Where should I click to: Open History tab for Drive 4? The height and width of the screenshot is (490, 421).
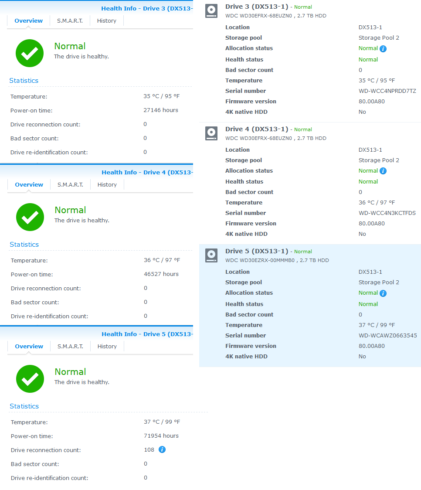[107, 185]
